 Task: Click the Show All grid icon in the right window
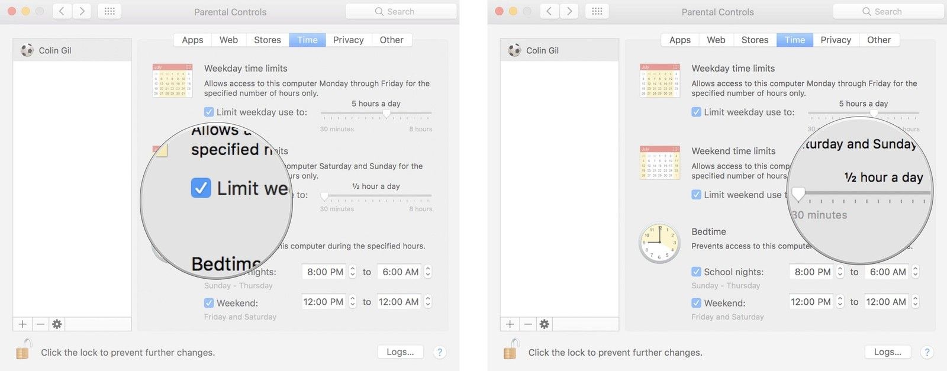pos(597,11)
